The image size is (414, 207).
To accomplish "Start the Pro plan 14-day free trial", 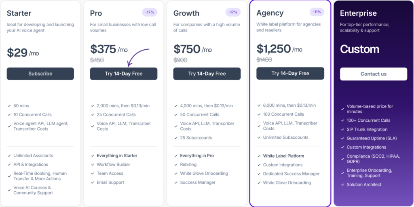I will coord(124,74).
